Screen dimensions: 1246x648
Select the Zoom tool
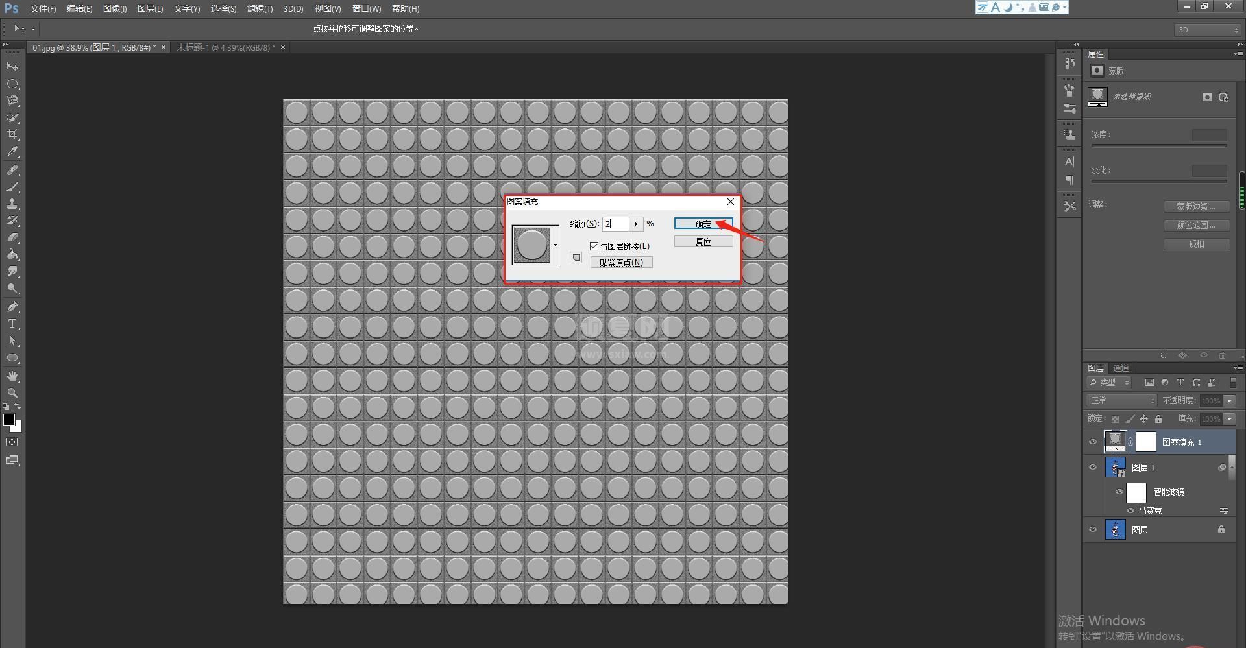pos(12,393)
